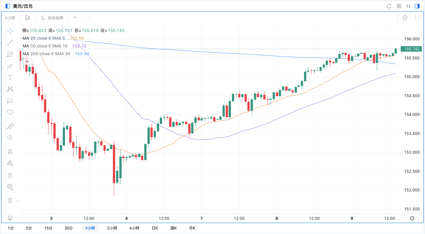Toggle lock all drawings padlock
The width and height of the screenshot is (425, 234).
10,175
